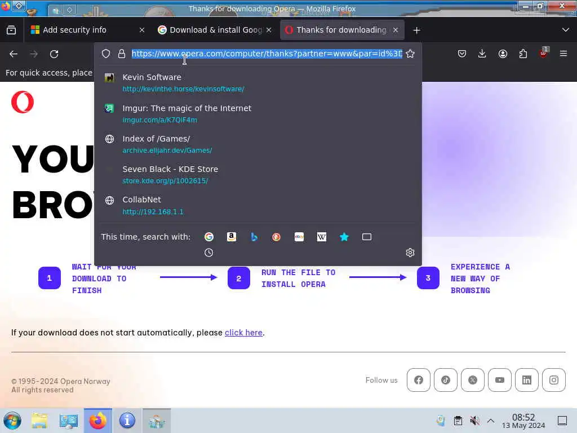Open the Save to Pocket button
Image resolution: width=577 pixels, height=433 pixels.
(x=462, y=54)
